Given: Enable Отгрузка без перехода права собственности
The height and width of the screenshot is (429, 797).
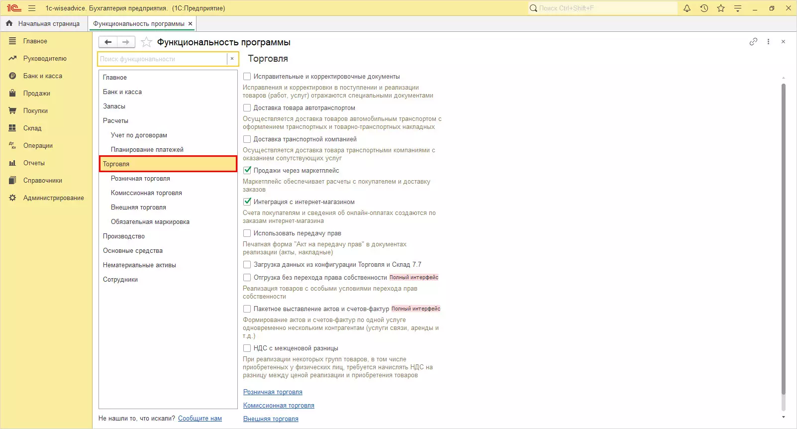Looking at the screenshot, I should coord(247,277).
